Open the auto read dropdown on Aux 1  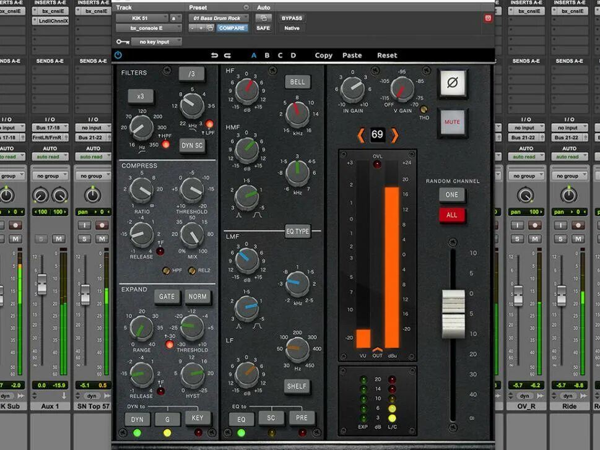click(x=50, y=157)
